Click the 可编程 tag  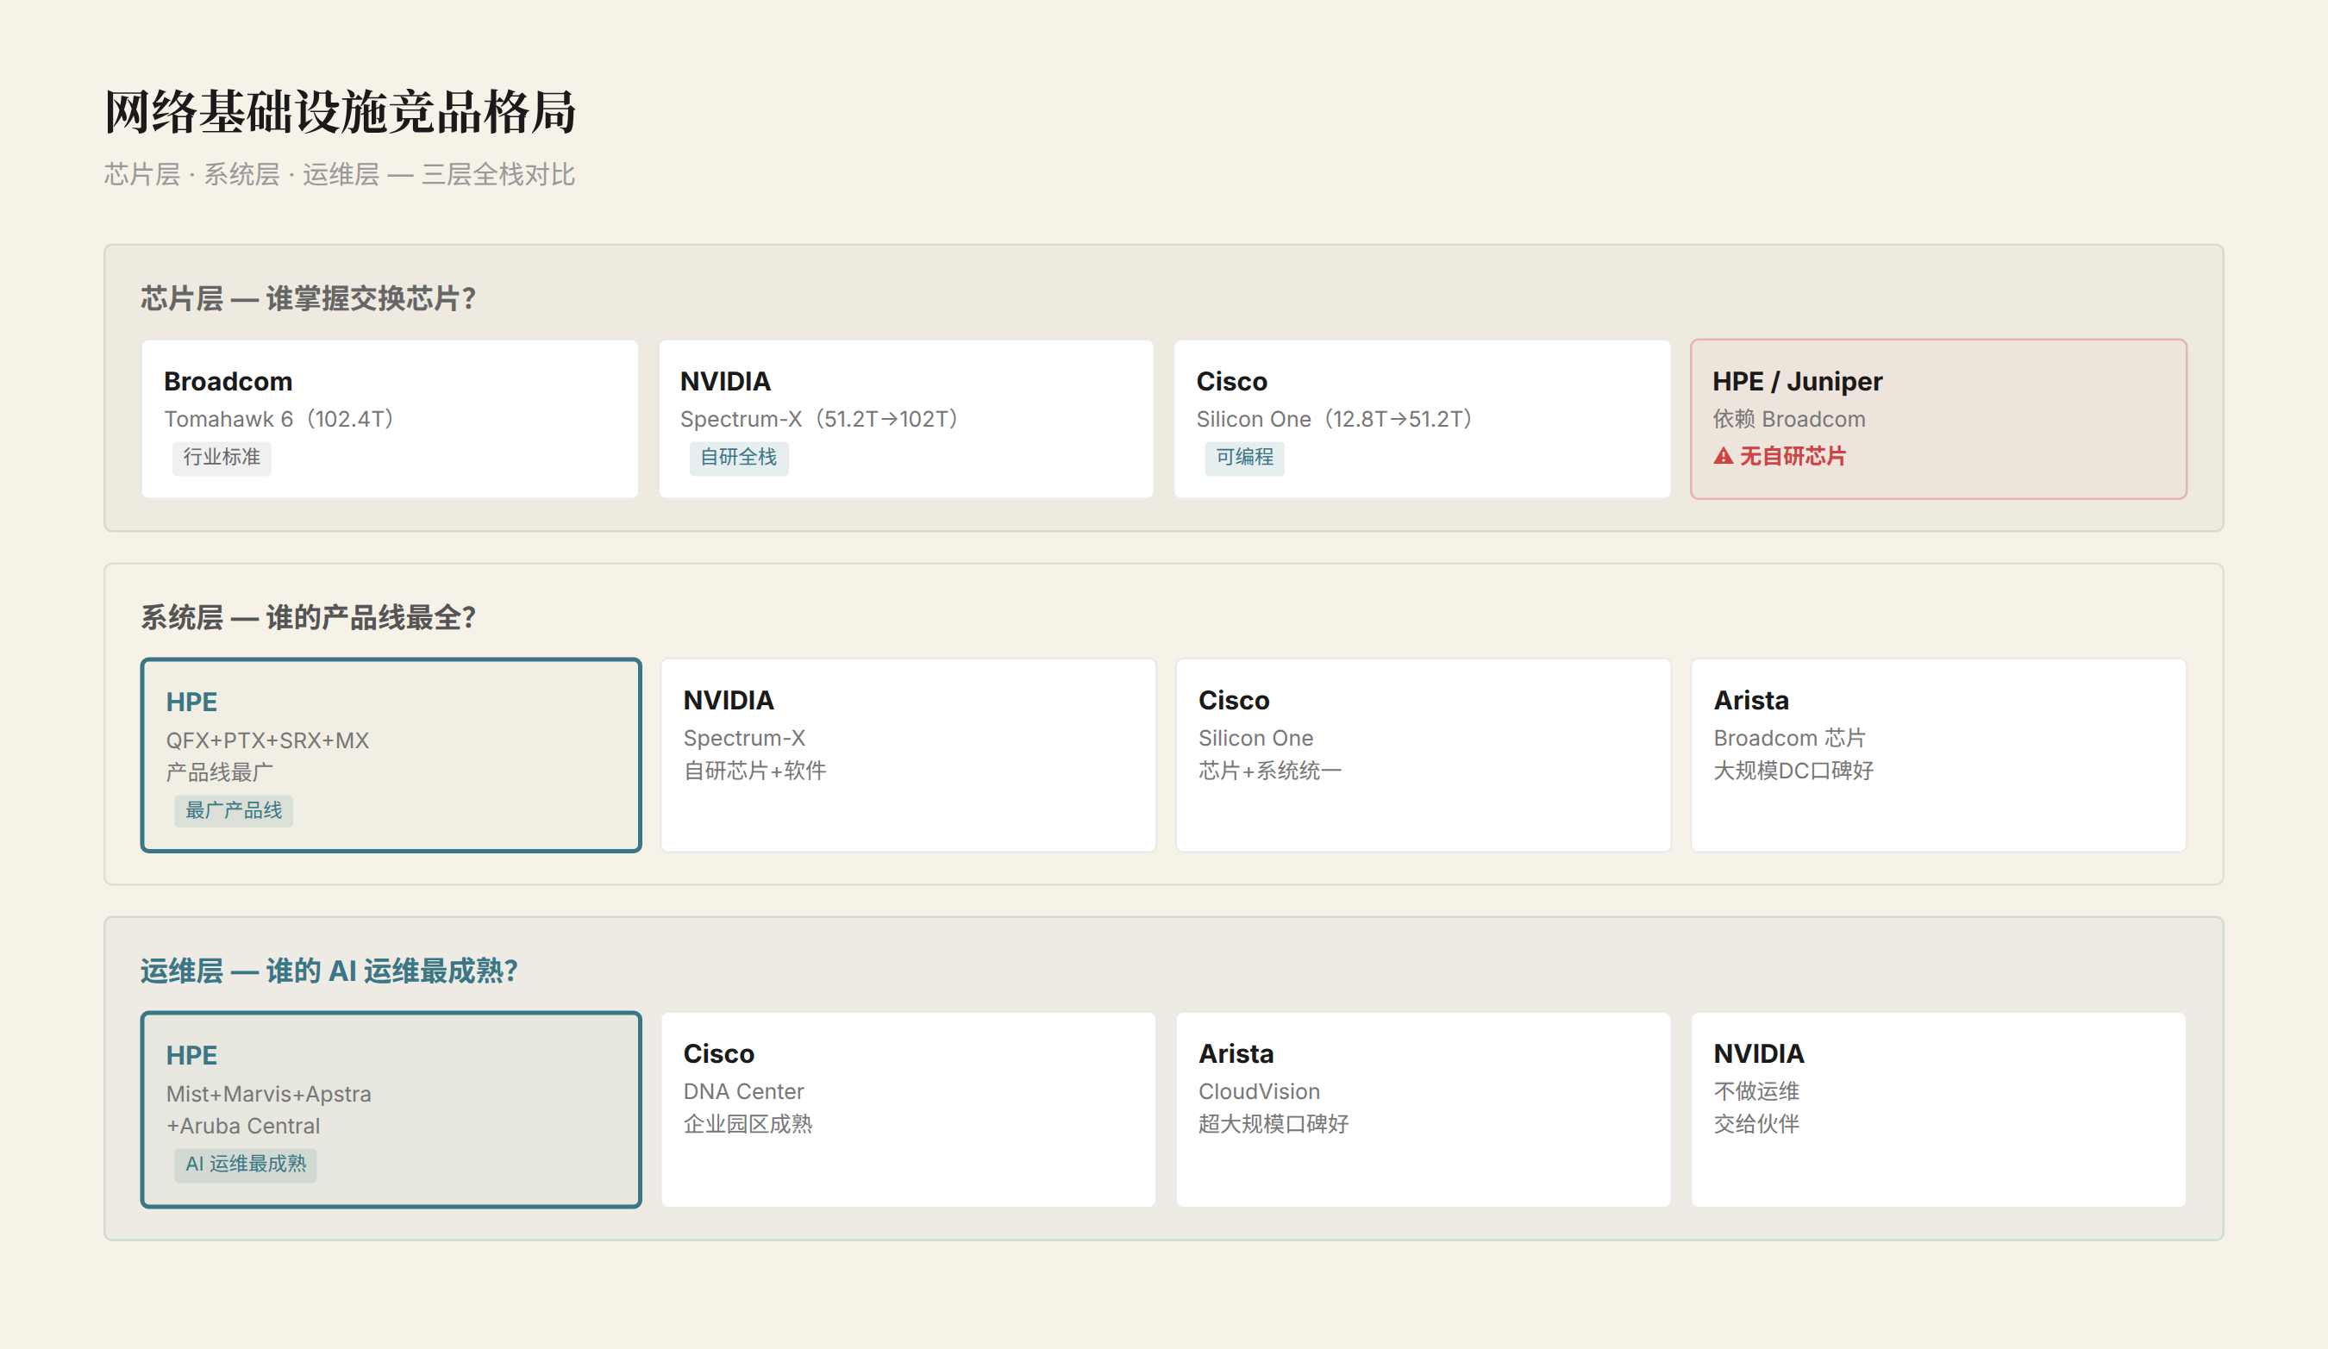tap(1244, 457)
